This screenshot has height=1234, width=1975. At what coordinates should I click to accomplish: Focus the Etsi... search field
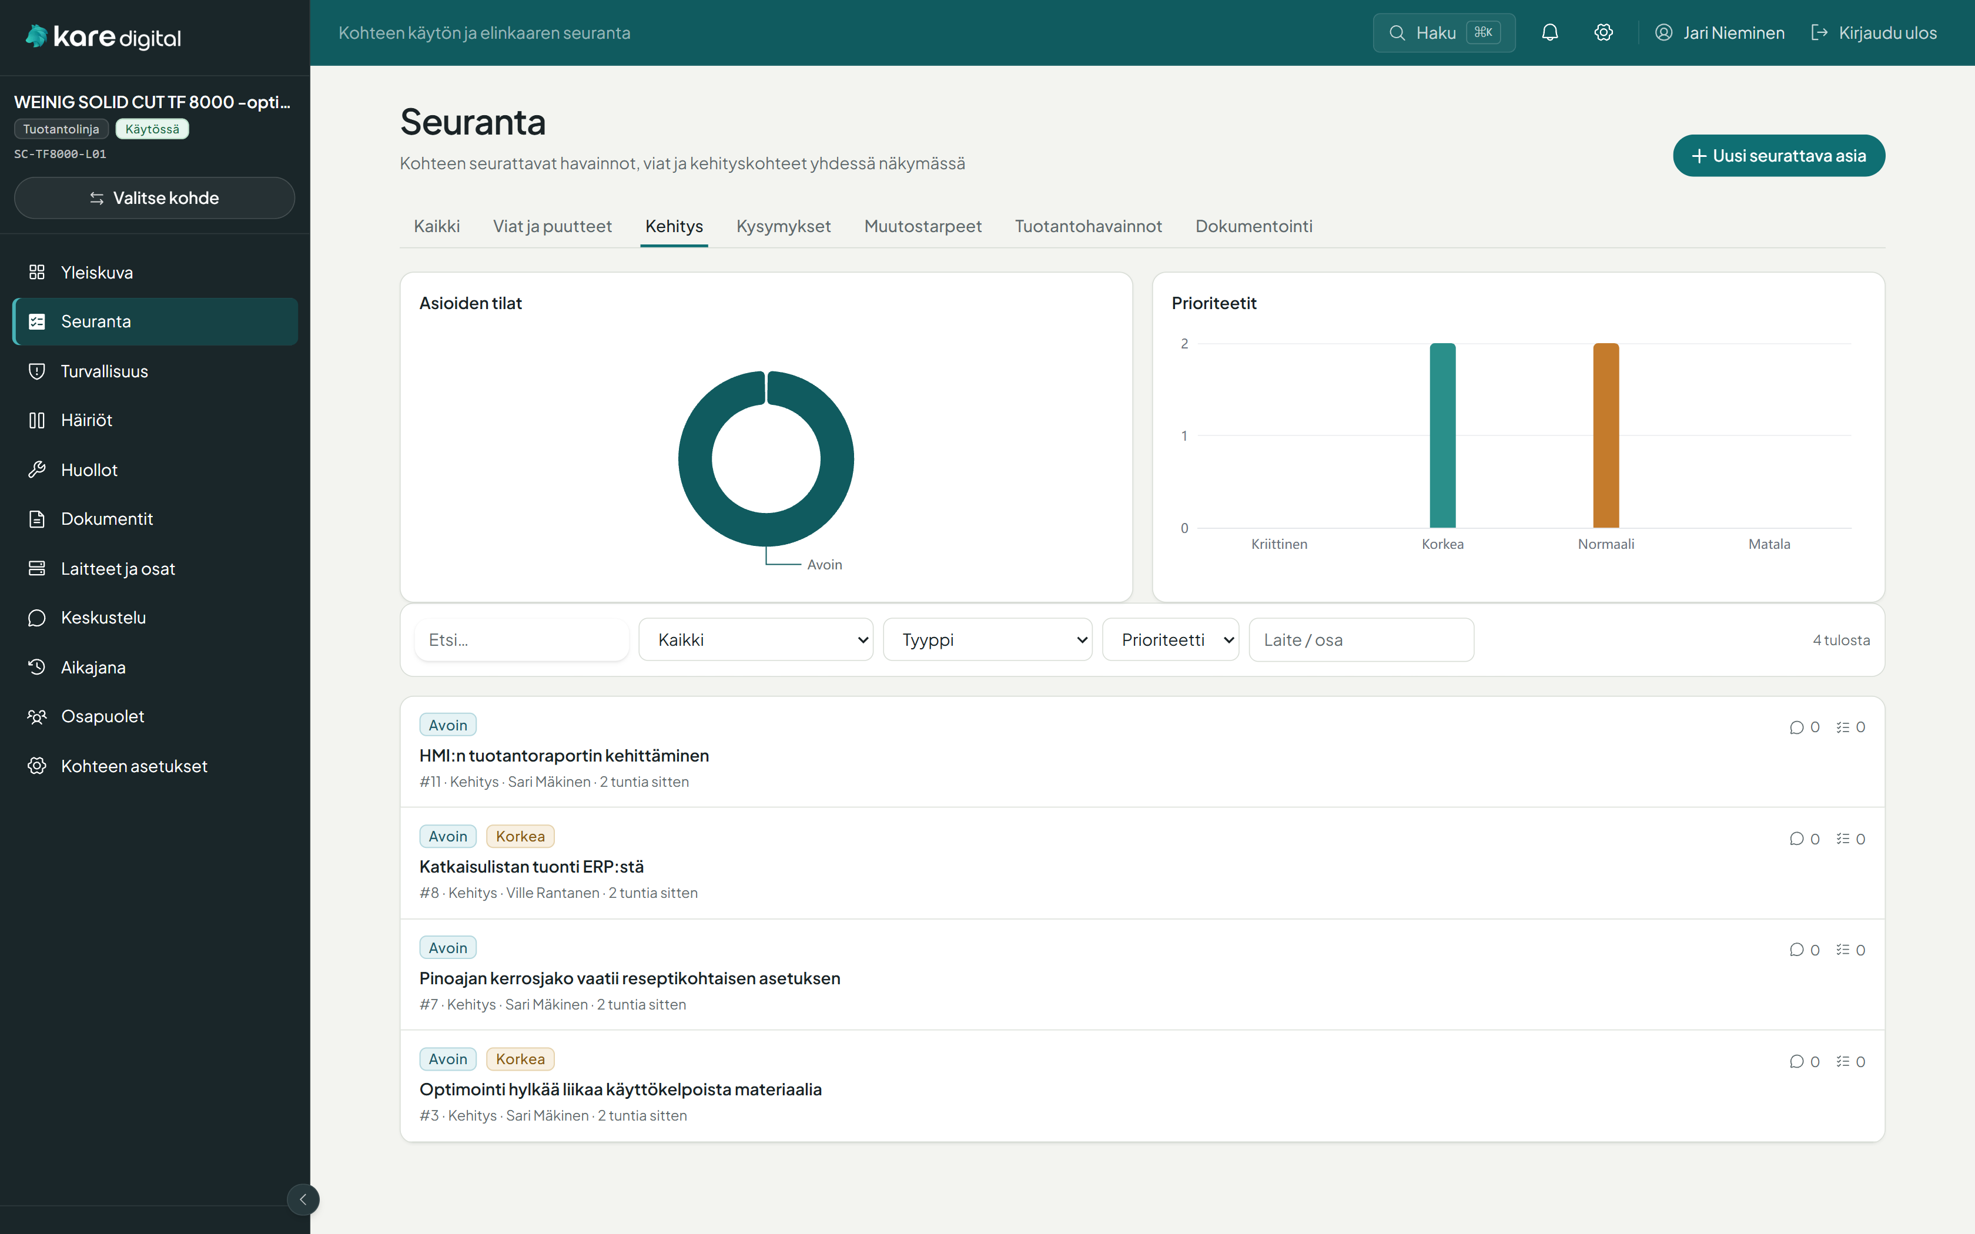[x=521, y=640]
